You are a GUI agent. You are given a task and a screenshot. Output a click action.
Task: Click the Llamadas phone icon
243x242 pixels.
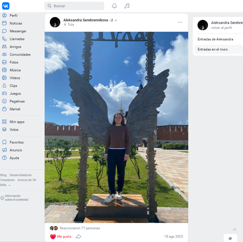[4, 39]
